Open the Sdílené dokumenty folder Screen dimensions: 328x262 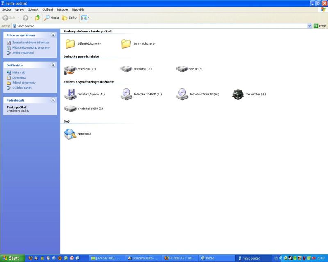coord(70,43)
